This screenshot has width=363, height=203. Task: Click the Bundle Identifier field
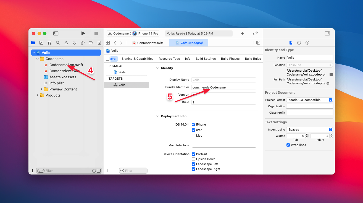click(224, 87)
